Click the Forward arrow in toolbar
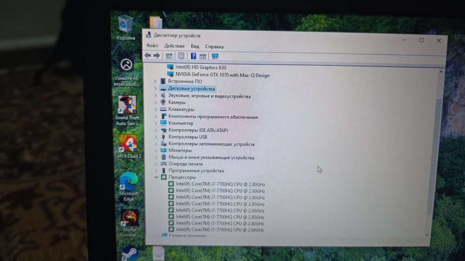 point(157,55)
